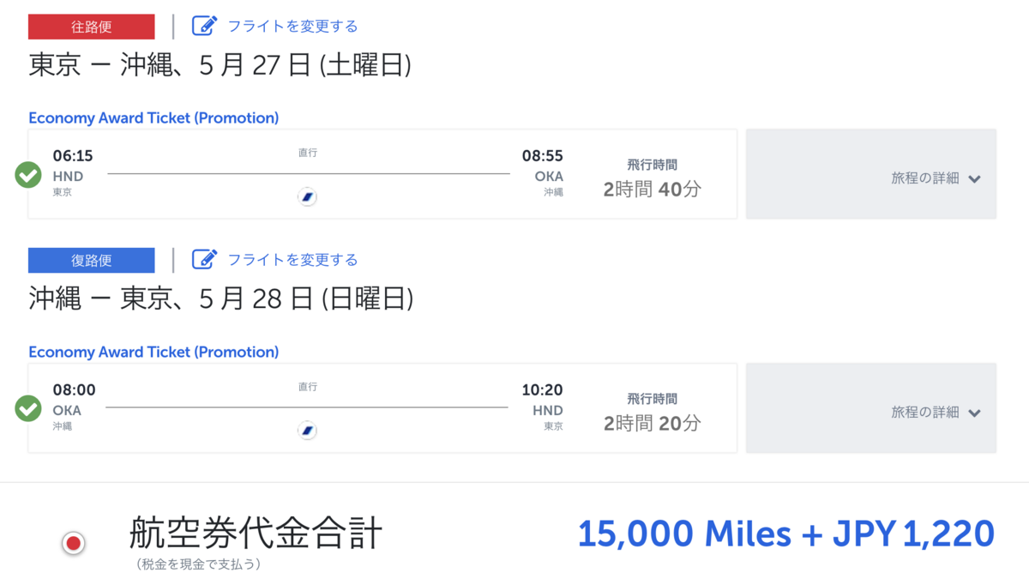Screen dimensions: 1029x585
Task: Click return フライトを変更する link
Action: coord(292,259)
